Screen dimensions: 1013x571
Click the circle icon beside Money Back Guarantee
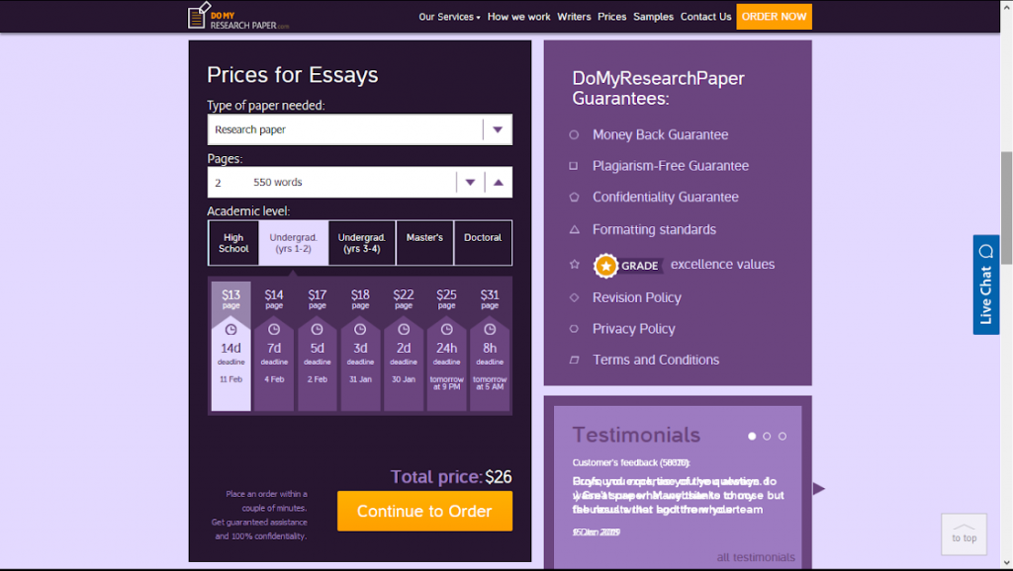pos(574,134)
